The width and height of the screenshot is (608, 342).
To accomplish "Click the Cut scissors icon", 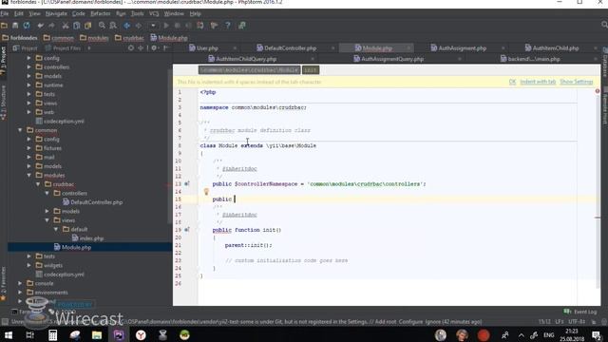I will click(x=66, y=26).
